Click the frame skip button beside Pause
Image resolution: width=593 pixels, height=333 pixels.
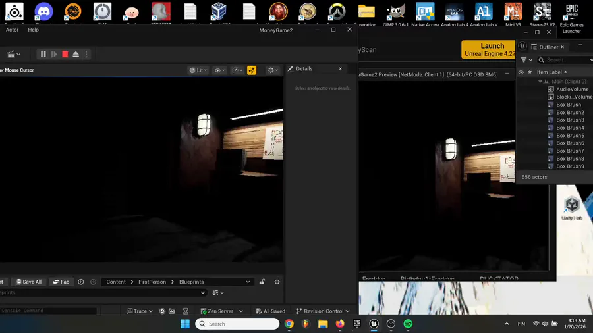(54, 55)
